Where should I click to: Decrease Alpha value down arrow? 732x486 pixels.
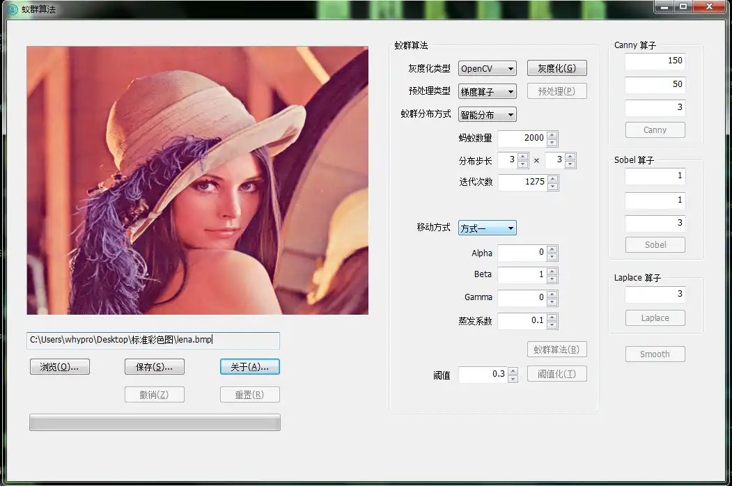[x=552, y=256]
